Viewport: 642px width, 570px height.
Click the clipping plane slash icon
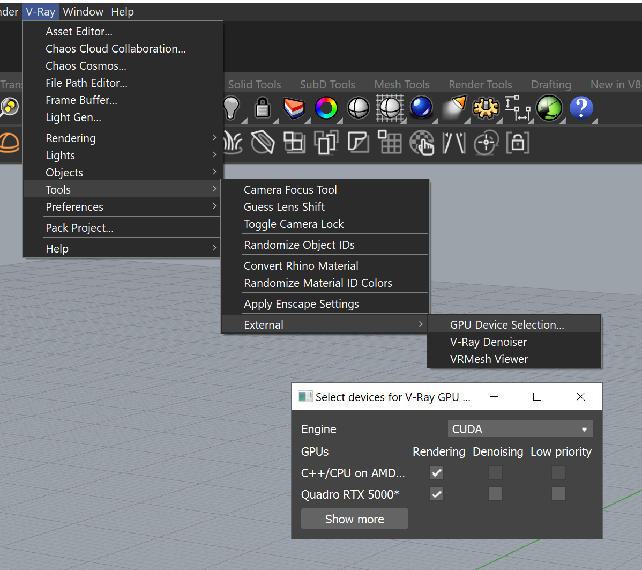point(263,143)
